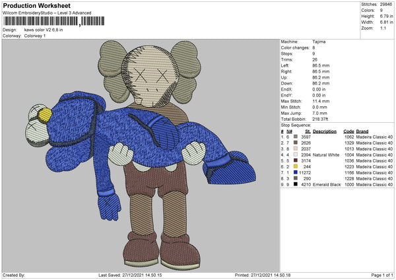Click the blue thread color swatch
Viewport: 396px width, 280px height.
(x=296, y=172)
